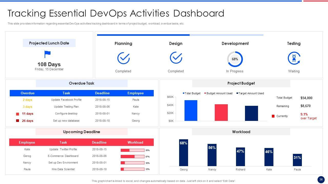Click the Planning completed checkmark icon
328x184 pixels.
[x=123, y=58]
